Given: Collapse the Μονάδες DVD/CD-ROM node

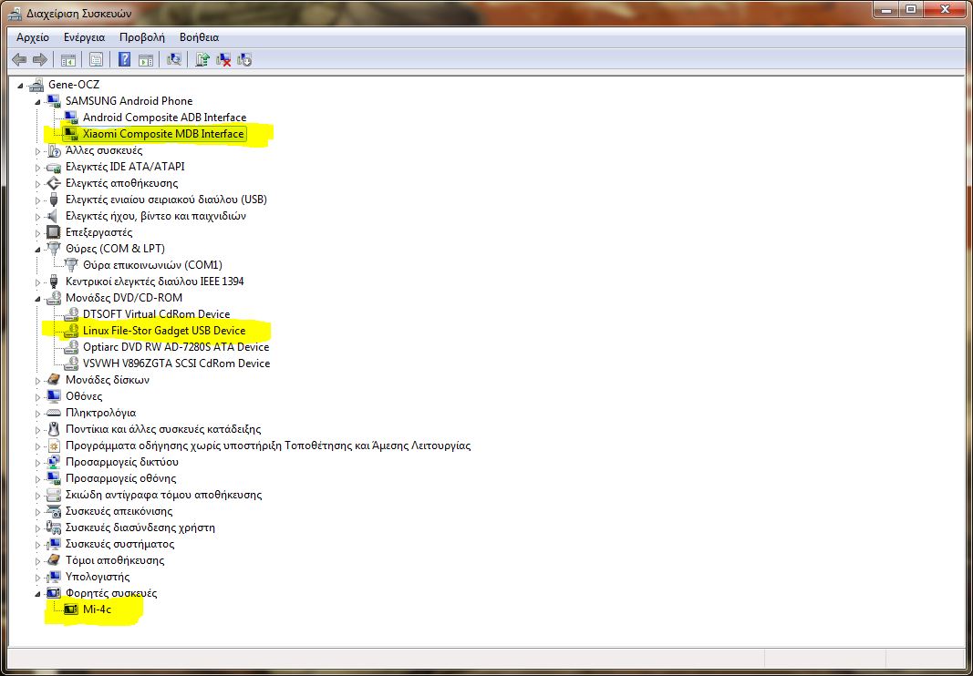Looking at the screenshot, I should click(x=38, y=298).
